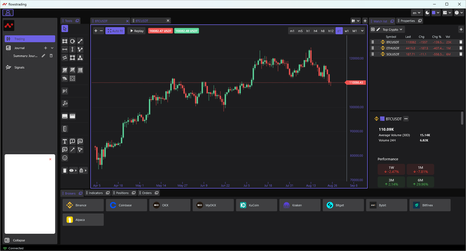Pick the emoji sticker tool

coord(65,158)
